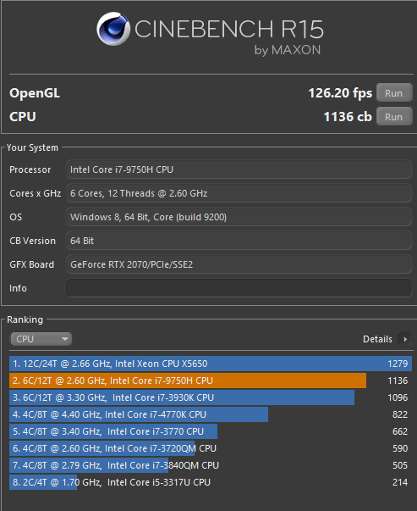The image size is (417, 511).
Task: Select the i5-3317U ranking entry
Action: tap(211, 482)
